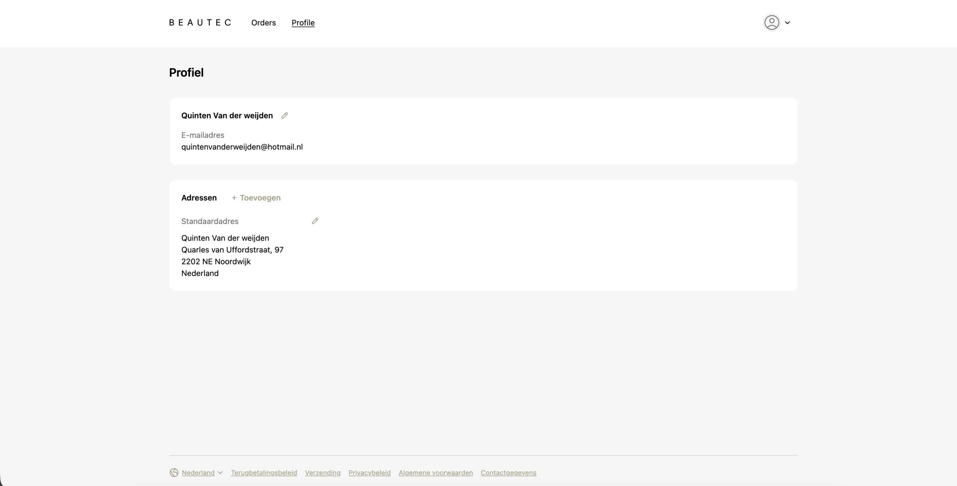
Task: Open the Profile tab
Action: 303,22
